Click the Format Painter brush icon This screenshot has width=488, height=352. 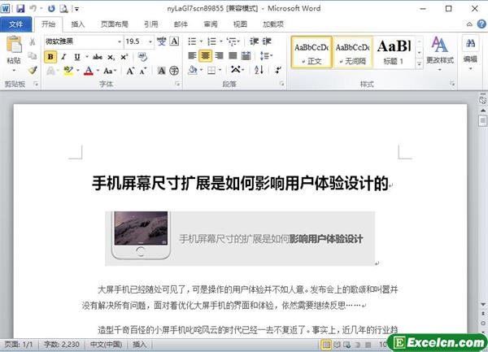33,71
